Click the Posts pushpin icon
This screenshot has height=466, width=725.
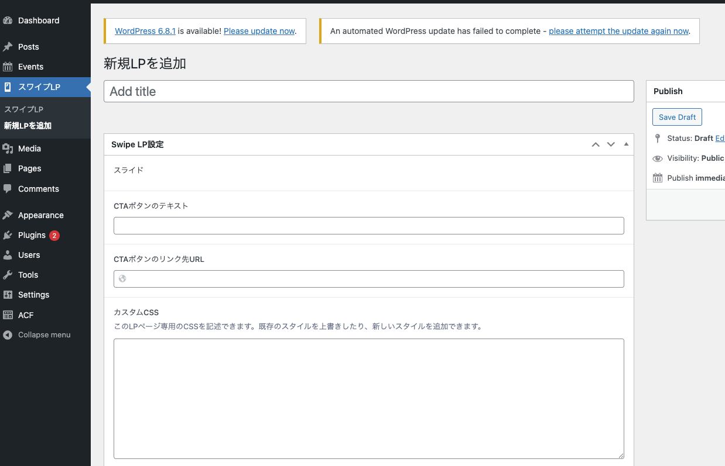pyautogui.click(x=8, y=47)
